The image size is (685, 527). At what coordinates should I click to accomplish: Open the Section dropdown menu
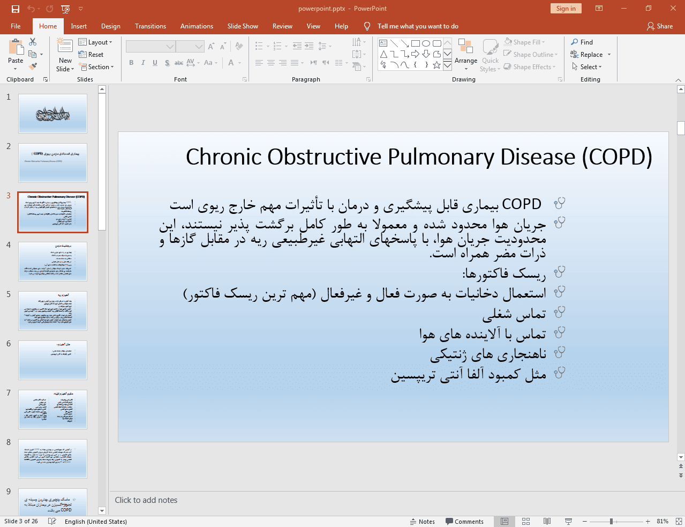click(x=96, y=67)
